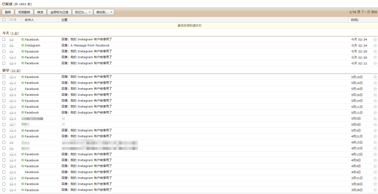The width and height of the screenshot is (378, 194).
Task: Star the email dated 5月3日
Action: click(375, 130)
